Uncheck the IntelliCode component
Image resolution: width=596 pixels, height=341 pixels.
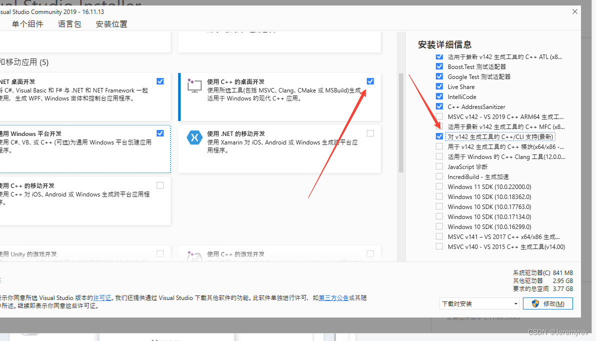coord(439,96)
